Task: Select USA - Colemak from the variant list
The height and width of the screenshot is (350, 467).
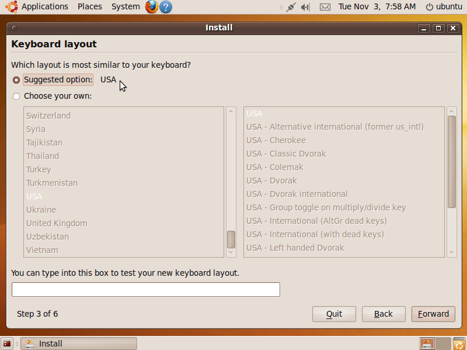Action: 274,167
